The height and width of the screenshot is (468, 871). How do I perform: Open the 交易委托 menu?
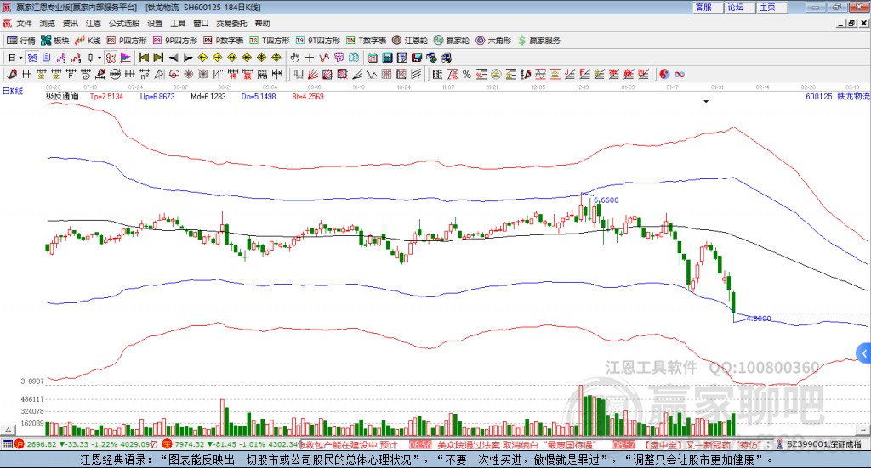[x=231, y=24]
